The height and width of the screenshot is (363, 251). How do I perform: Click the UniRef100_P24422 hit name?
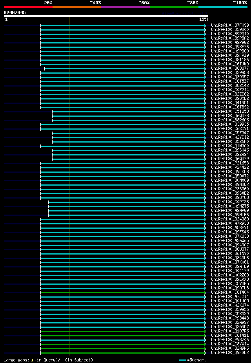(x=230, y=168)
